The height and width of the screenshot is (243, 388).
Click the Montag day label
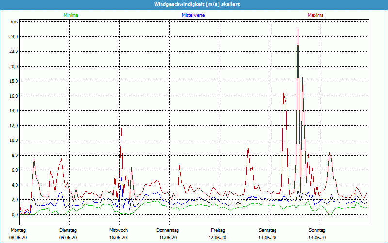(x=18, y=230)
